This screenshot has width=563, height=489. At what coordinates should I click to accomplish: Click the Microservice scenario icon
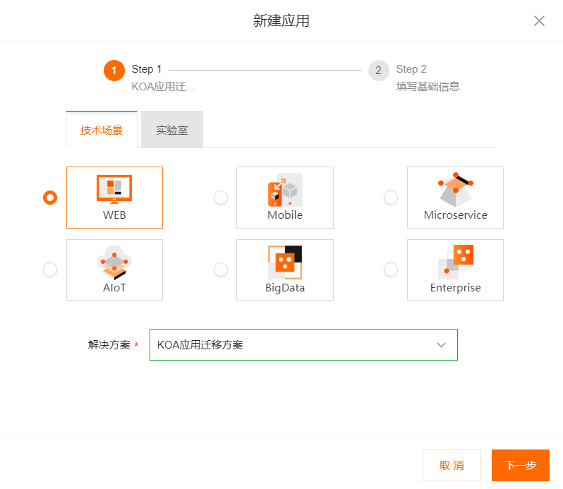[455, 188]
